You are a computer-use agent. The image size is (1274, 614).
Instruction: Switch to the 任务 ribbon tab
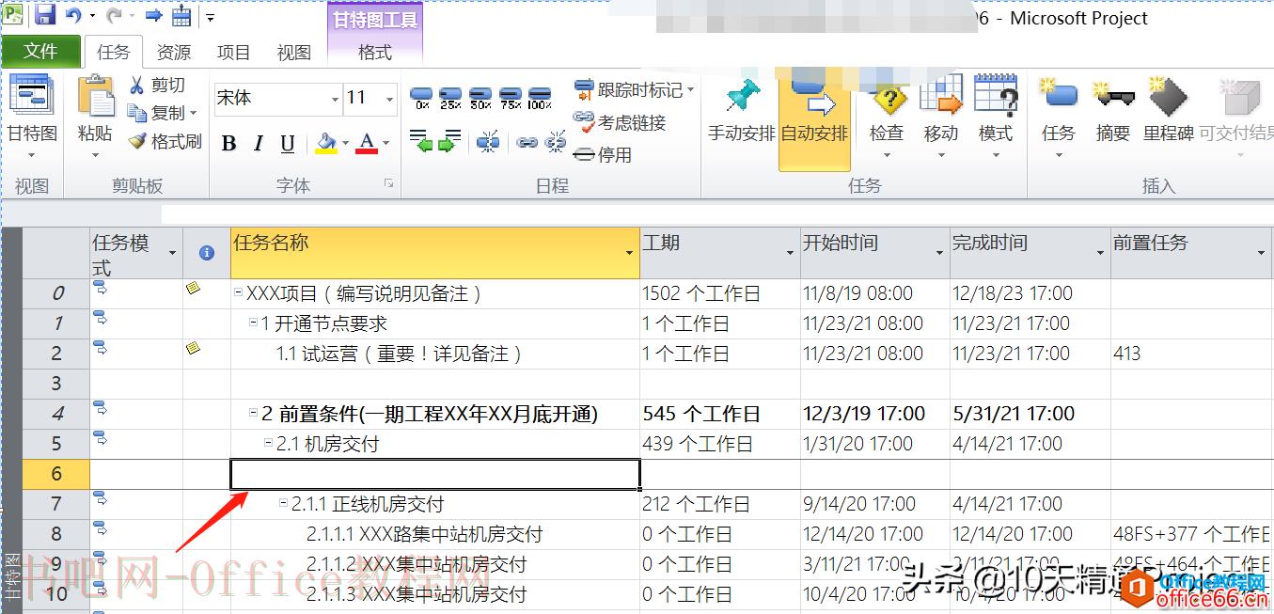tap(114, 52)
